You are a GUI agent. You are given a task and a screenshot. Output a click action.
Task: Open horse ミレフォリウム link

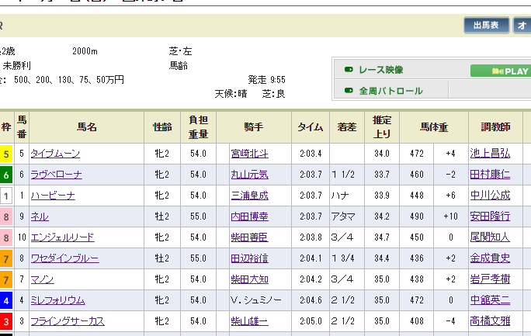point(57,300)
